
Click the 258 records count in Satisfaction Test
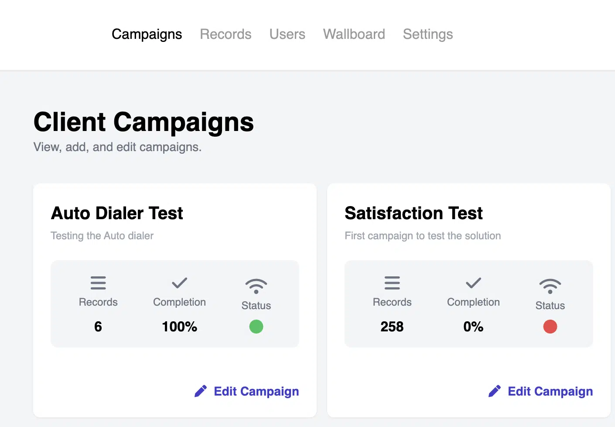(x=392, y=327)
